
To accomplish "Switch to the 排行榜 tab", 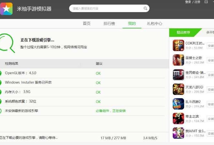I will pyautogui.click(x=109, y=24).
